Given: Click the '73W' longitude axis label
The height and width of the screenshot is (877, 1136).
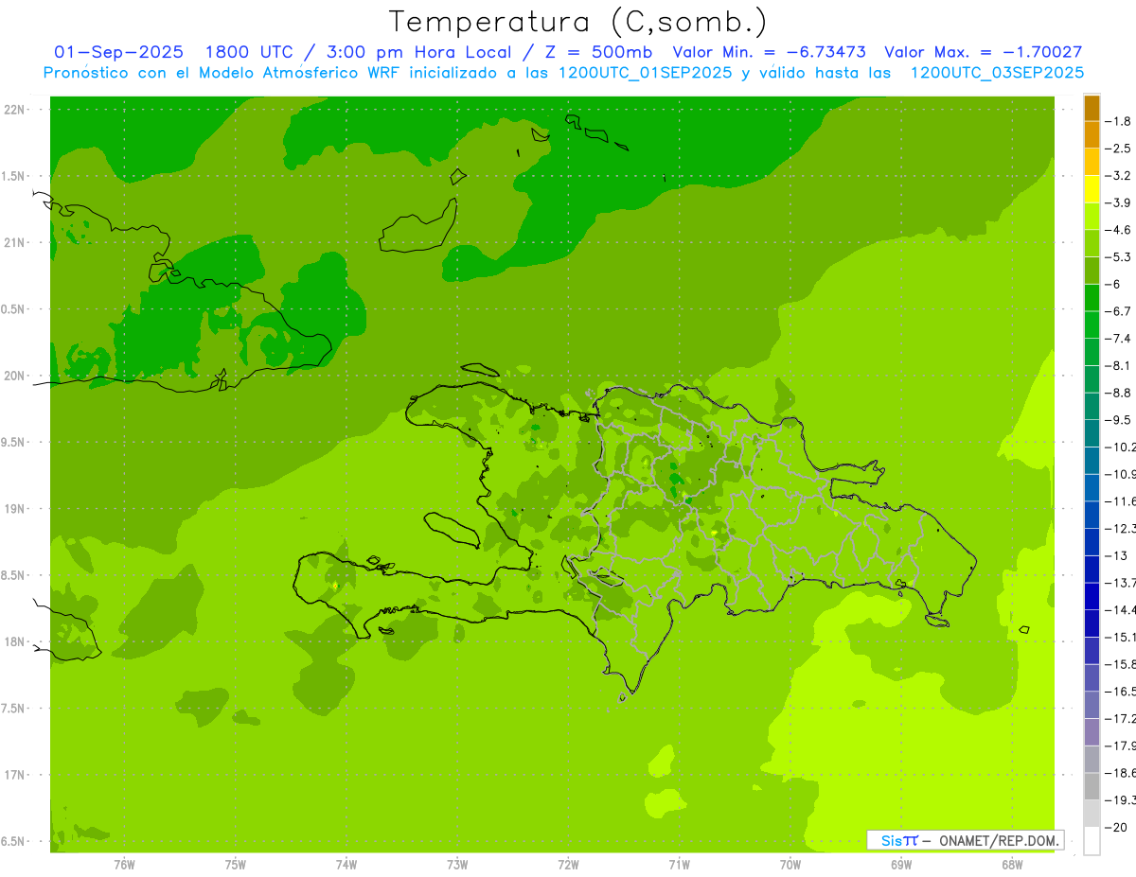Looking at the screenshot, I should point(457,864).
